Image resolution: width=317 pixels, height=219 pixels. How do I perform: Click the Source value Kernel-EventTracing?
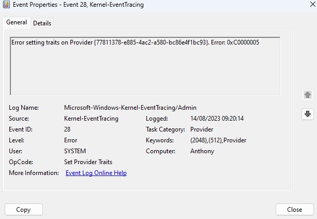[x=91, y=119]
